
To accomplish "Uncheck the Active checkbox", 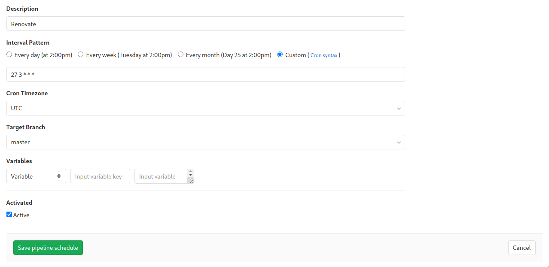I will 9,215.
